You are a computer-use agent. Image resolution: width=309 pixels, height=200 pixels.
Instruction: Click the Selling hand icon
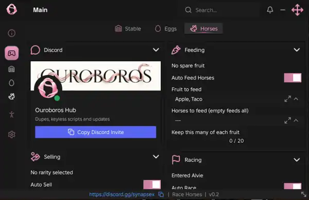pyautogui.click(x=35, y=157)
